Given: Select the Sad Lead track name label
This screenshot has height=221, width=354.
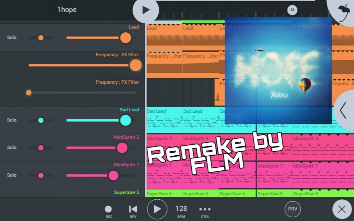Looking at the screenshot, I should pyautogui.click(x=129, y=109).
